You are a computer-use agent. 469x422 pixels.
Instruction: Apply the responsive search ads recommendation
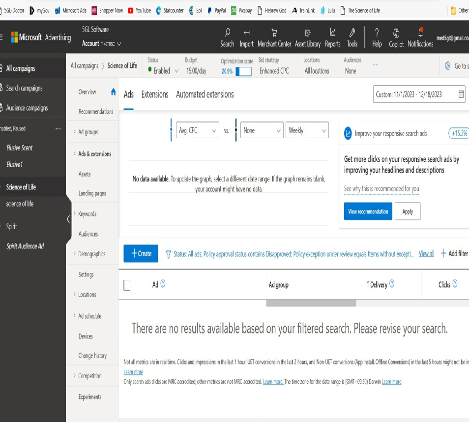pos(408,211)
